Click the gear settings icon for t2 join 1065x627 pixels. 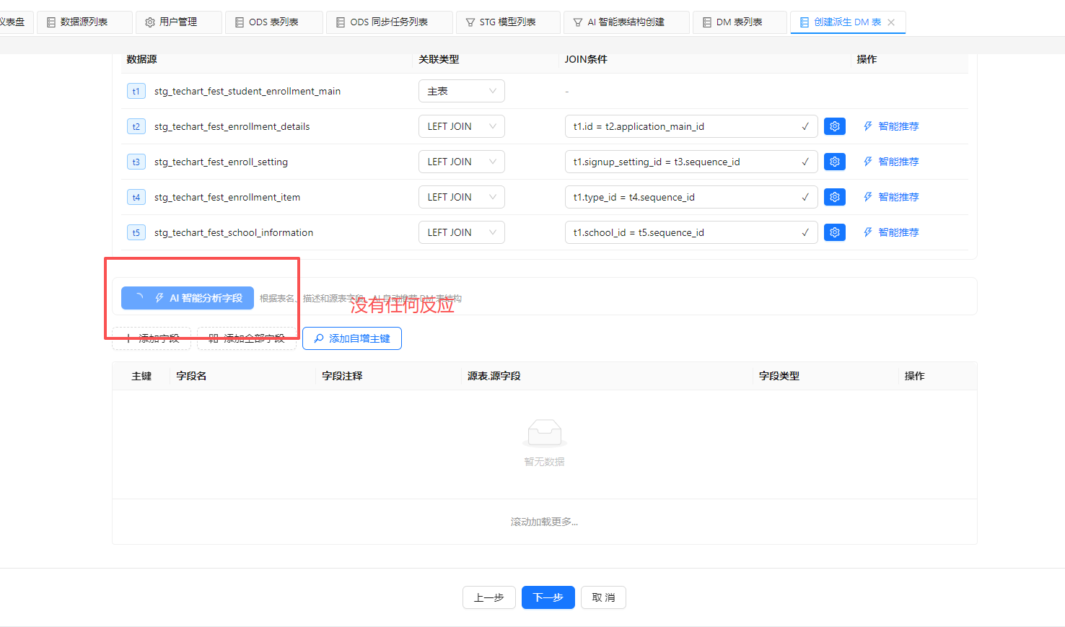834,126
